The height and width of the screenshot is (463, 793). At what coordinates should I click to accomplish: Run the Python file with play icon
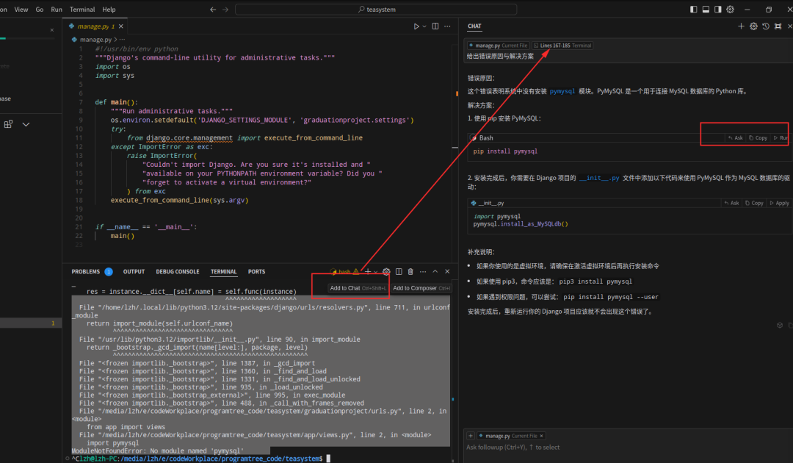(x=416, y=26)
